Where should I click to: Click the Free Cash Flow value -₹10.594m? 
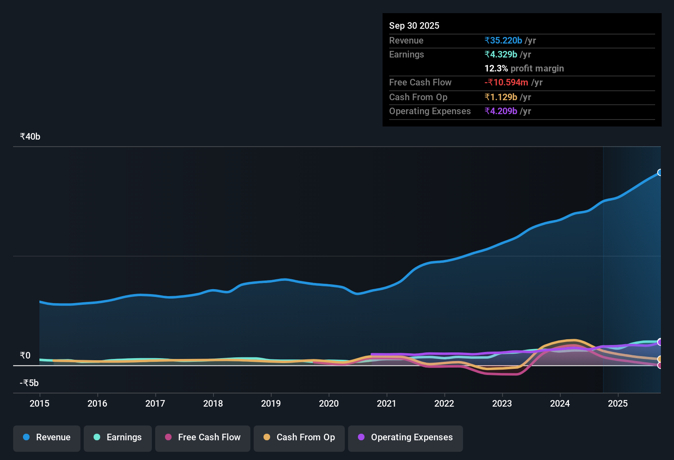tap(507, 82)
